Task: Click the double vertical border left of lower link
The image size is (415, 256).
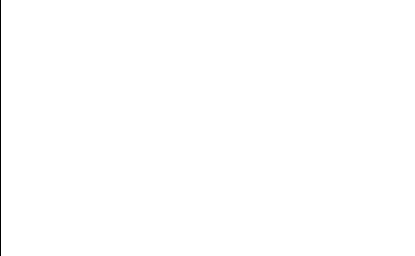Action: pyautogui.click(x=45, y=217)
